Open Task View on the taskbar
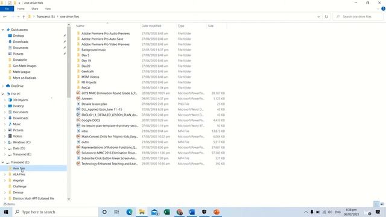 (116, 212)
